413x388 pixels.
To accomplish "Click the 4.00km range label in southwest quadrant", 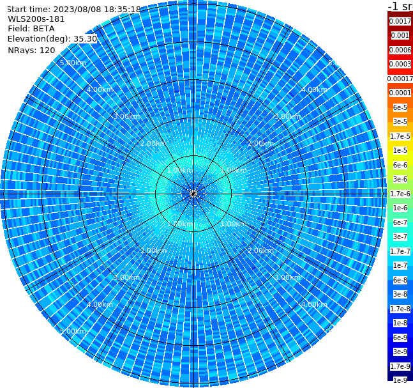I will [100, 304].
